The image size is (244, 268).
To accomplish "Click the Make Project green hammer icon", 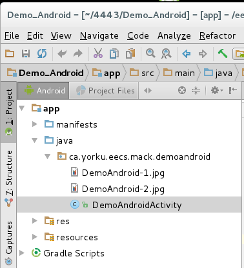I will tap(223, 53).
